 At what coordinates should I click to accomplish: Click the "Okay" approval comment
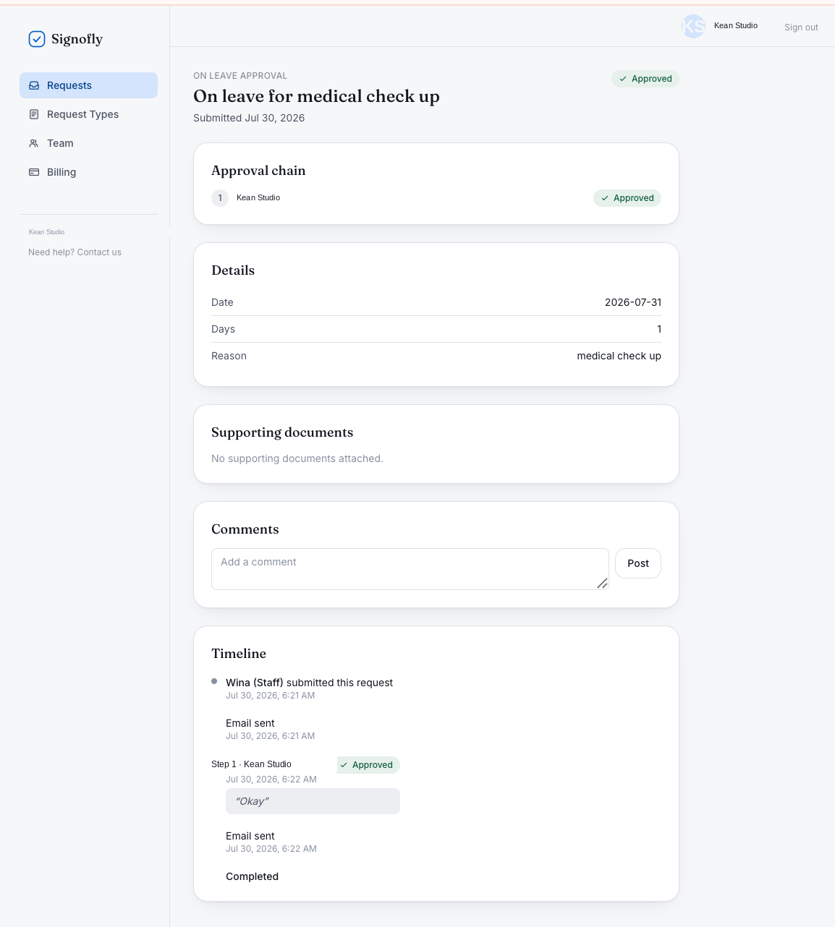point(313,801)
